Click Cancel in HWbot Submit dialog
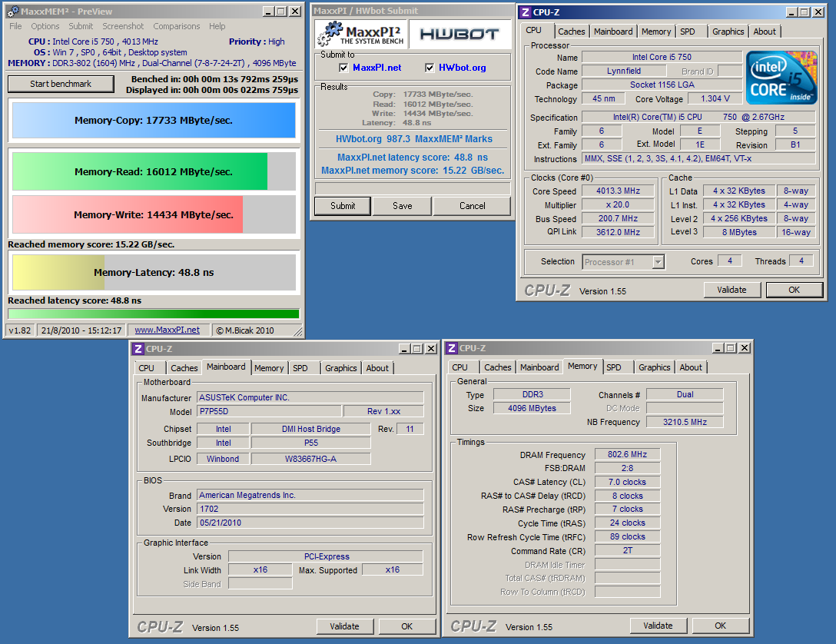The image size is (836, 644). point(473,206)
